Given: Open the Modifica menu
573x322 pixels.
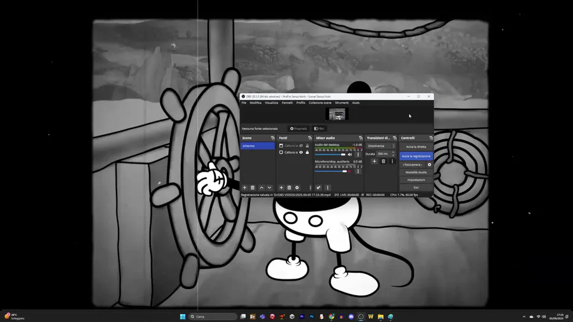Looking at the screenshot, I should point(255,103).
